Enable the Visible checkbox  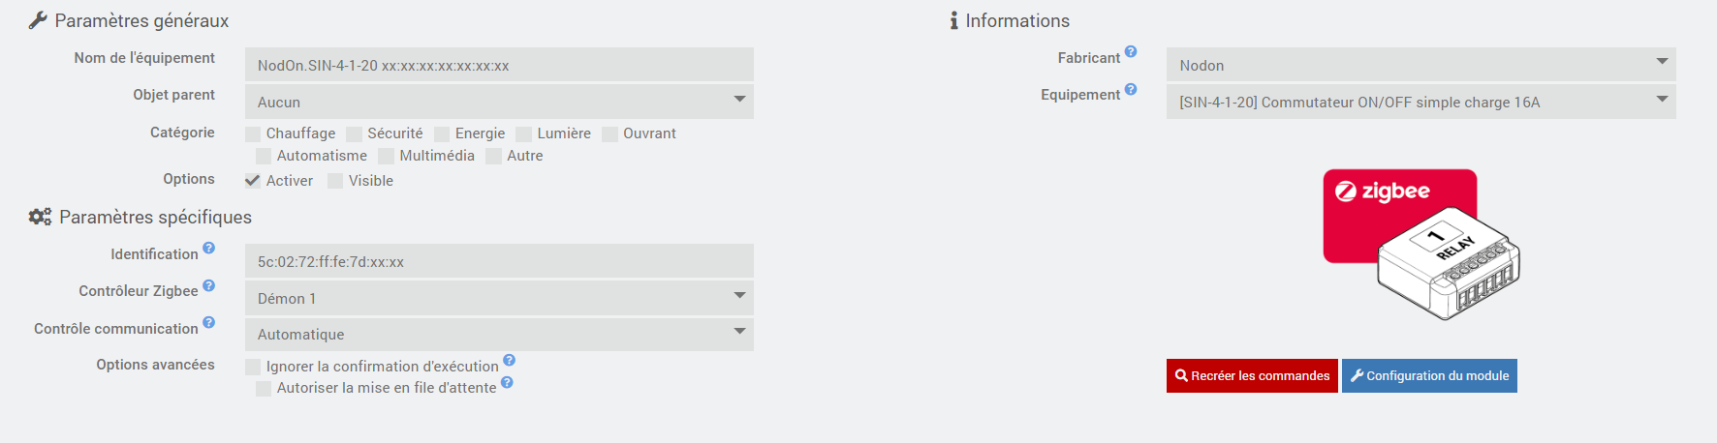(335, 181)
